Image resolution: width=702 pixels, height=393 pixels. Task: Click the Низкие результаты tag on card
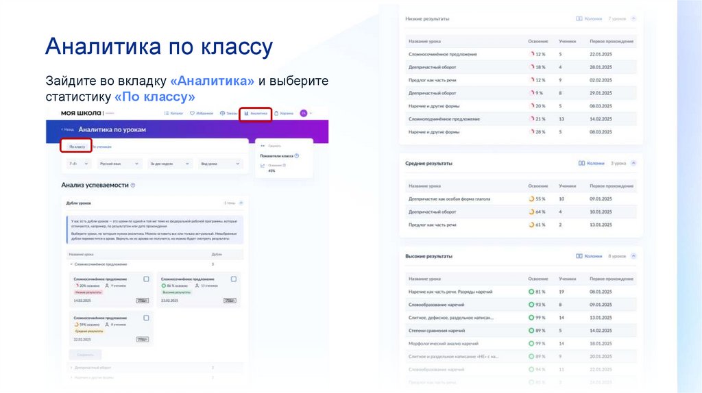[x=88, y=292]
